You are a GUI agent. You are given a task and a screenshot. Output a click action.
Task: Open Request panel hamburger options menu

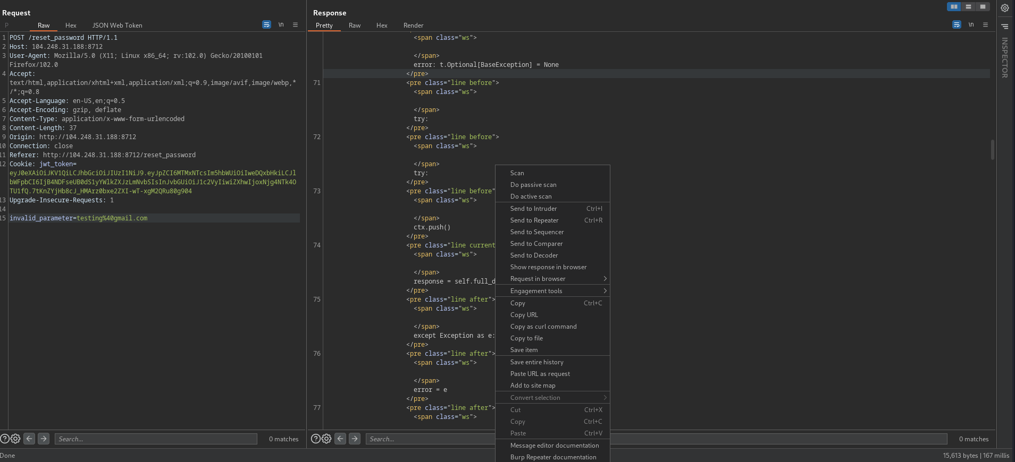295,25
